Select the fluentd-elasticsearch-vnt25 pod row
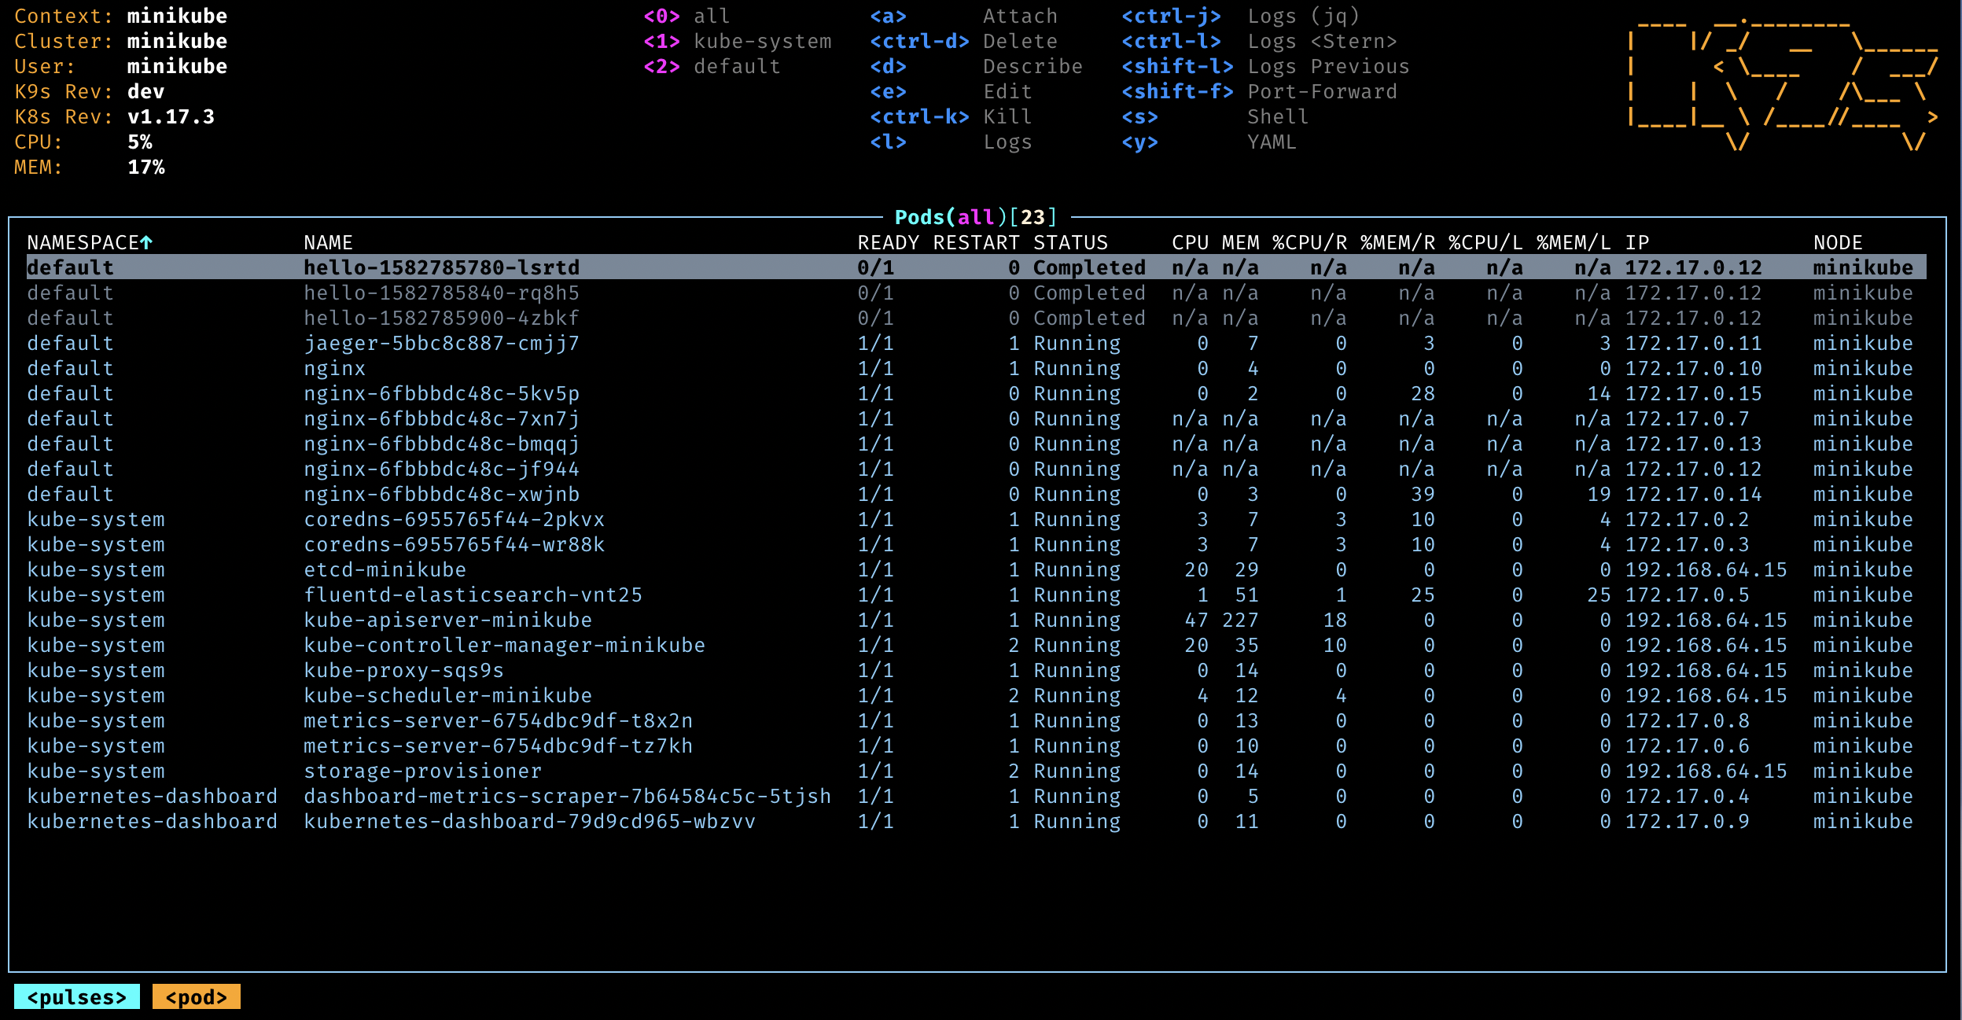Image resolution: width=1962 pixels, height=1020 pixels. 473,595
